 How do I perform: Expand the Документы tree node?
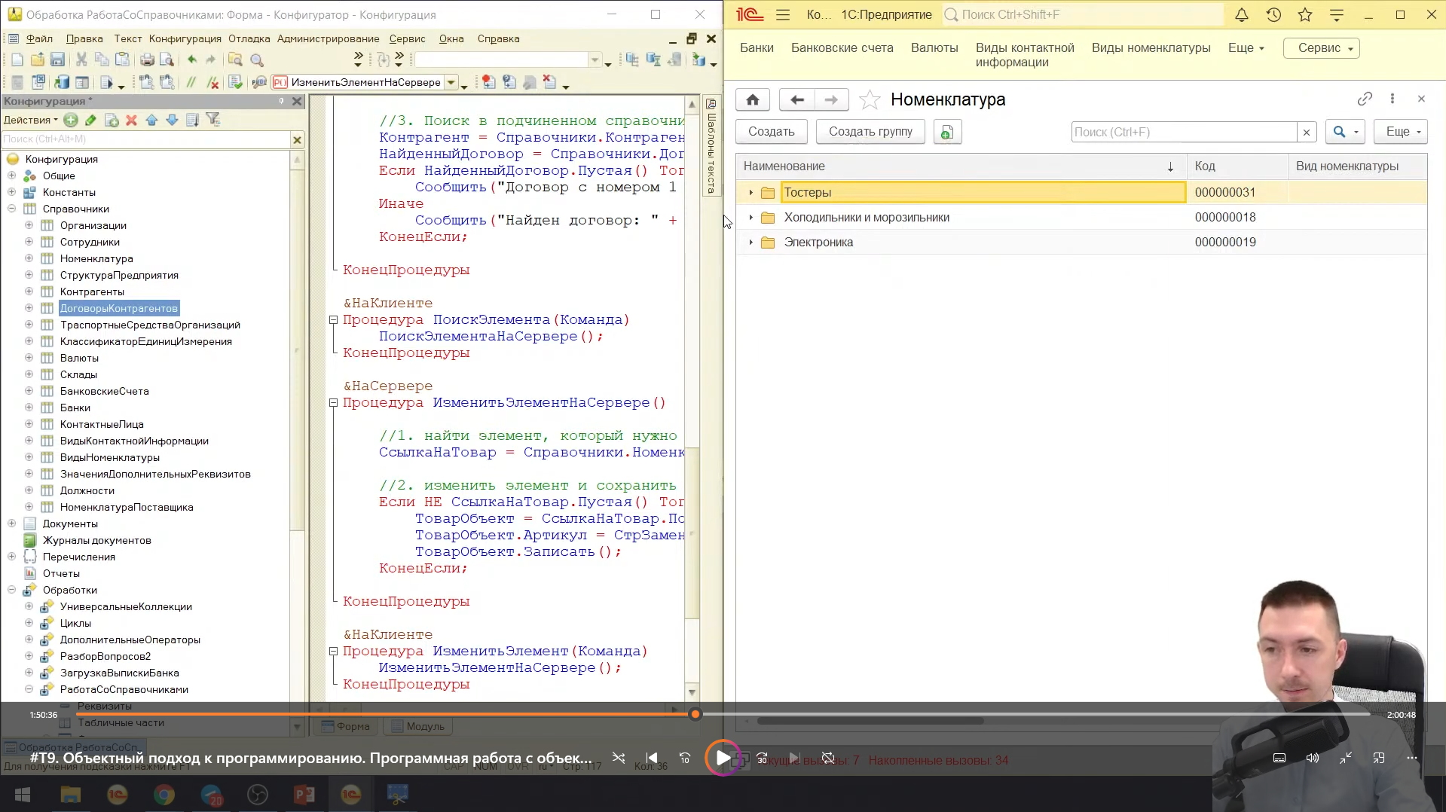(11, 524)
